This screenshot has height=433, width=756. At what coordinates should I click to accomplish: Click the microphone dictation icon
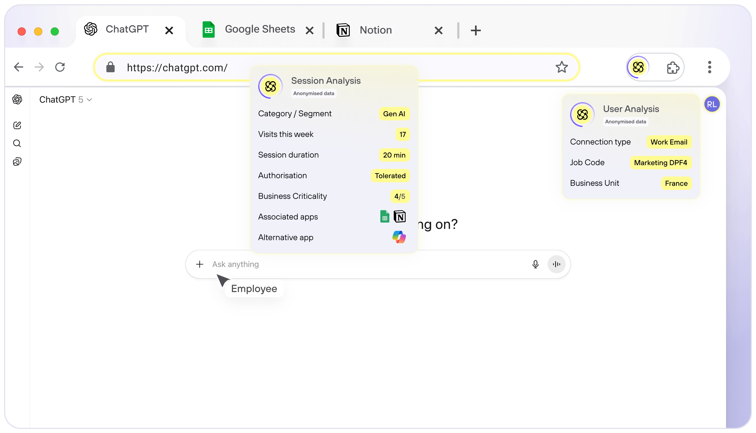pos(535,264)
